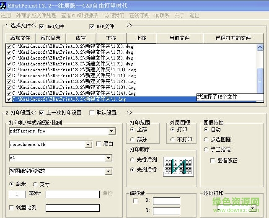Image resolution: width=269 pixels, height=218 pixels.
Task: Enable the 默认设置 checkbox
Action: coord(92,113)
